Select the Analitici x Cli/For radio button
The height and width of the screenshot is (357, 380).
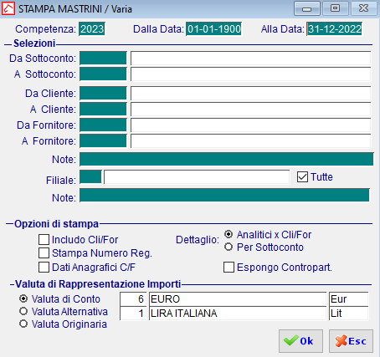coord(229,234)
